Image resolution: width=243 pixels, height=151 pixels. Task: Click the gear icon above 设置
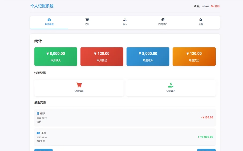click(201, 20)
